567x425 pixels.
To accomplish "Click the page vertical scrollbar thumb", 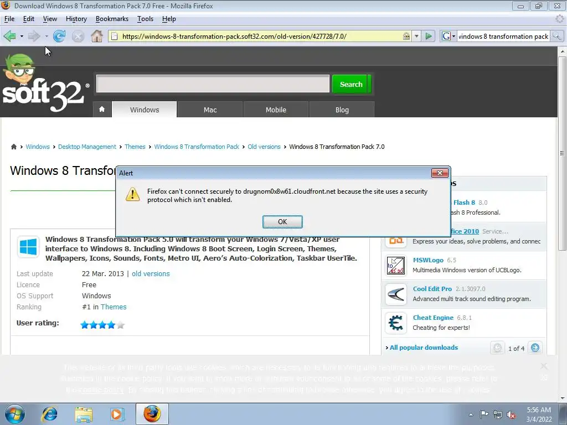I will point(562,153).
